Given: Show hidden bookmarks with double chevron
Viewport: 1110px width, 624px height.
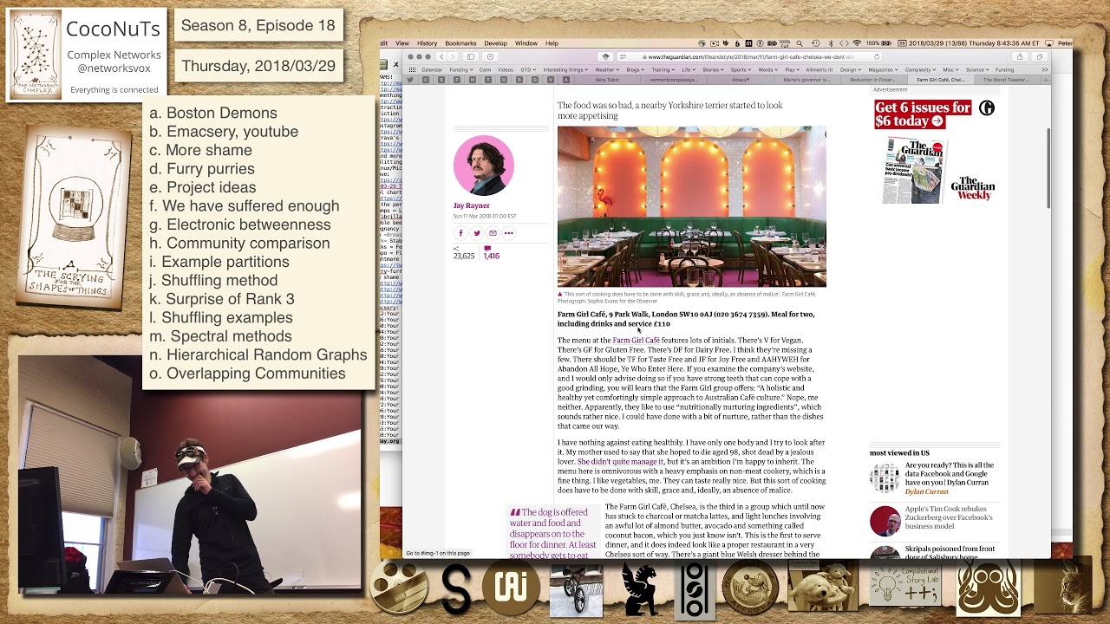Looking at the screenshot, I should click(1045, 70).
